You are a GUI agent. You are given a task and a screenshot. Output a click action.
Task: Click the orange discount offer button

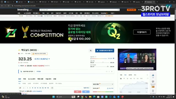click(131, 10)
